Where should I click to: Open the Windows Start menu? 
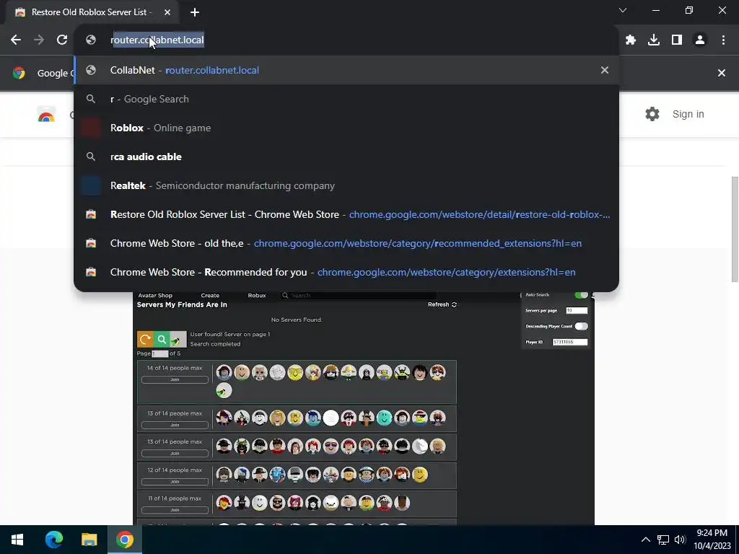(17, 540)
